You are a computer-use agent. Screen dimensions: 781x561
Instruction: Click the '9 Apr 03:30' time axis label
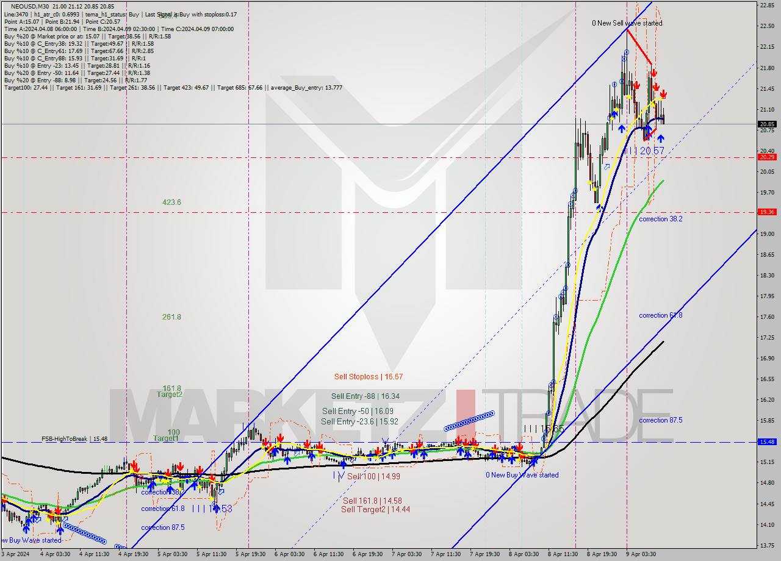click(640, 554)
